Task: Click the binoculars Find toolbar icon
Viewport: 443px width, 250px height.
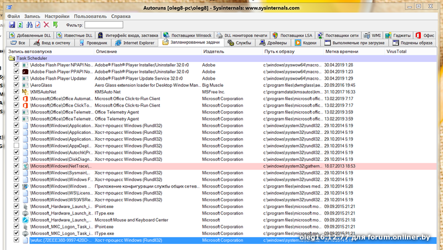Action: (29, 25)
